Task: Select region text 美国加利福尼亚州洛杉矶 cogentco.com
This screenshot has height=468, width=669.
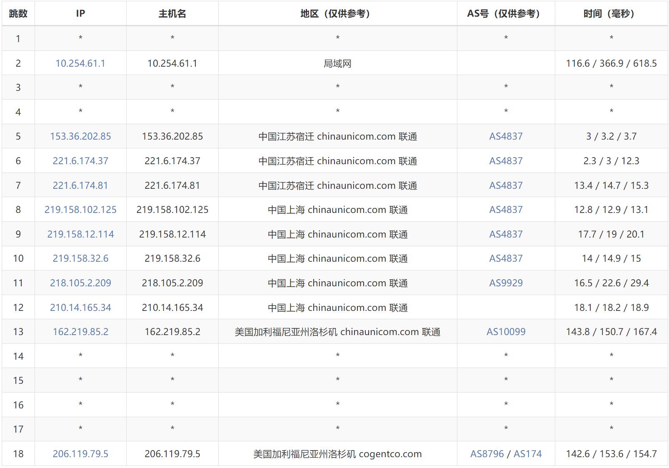Action: click(x=337, y=454)
